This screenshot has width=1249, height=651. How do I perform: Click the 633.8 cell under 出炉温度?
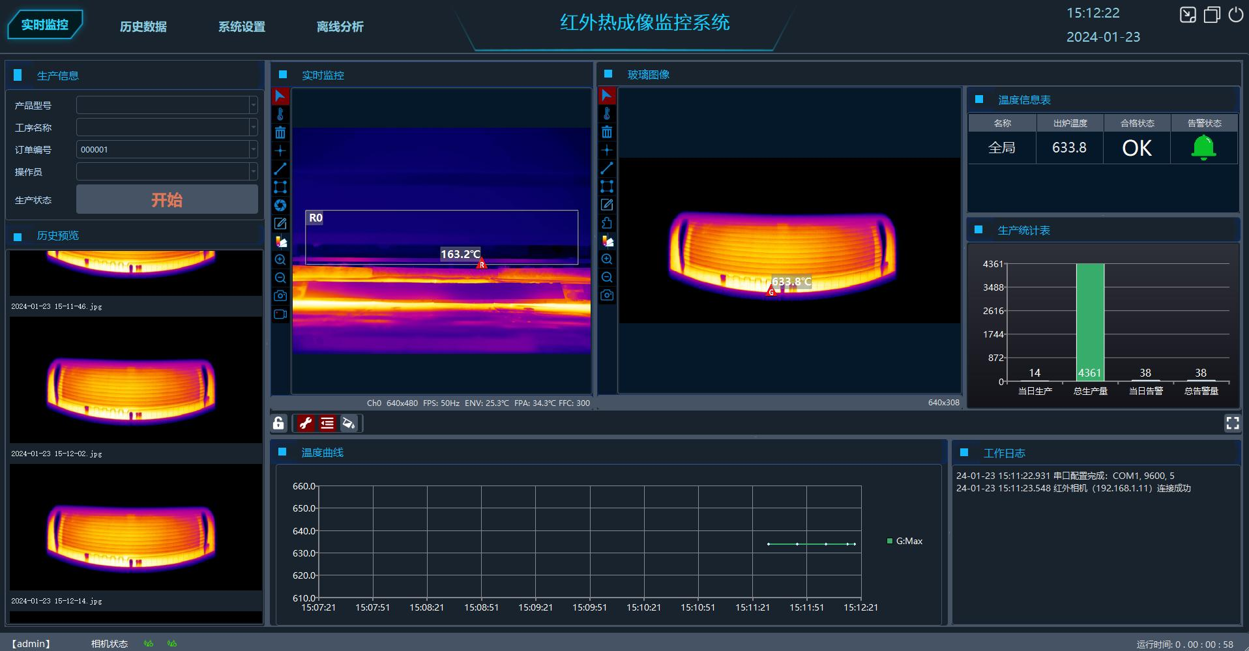(x=1069, y=148)
